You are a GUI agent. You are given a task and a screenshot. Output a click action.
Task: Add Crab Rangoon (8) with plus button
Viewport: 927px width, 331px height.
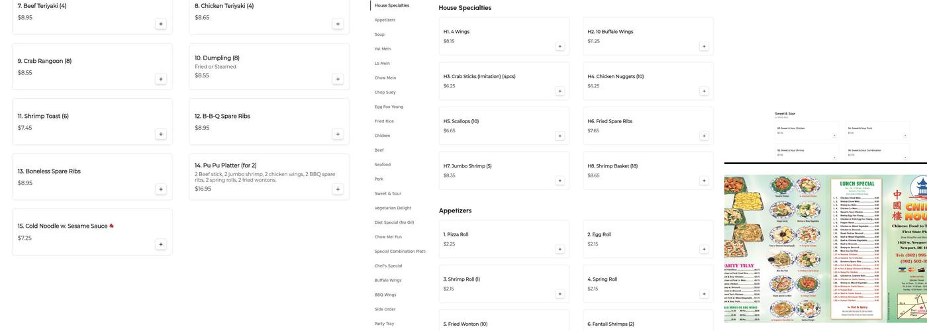coord(160,79)
